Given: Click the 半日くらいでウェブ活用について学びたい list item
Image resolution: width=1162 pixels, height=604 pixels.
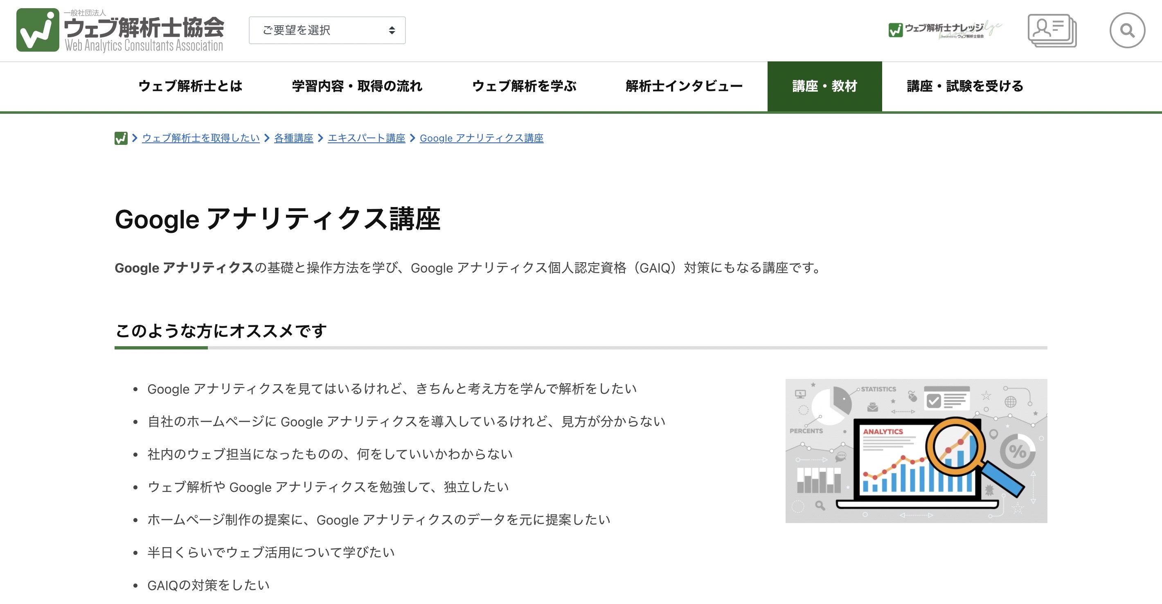Looking at the screenshot, I should point(271,552).
